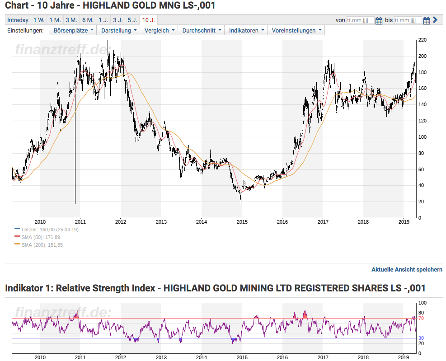
Task: Select the 1 W. timeframe tab
Action: pyautogui.click(x=39, y=20)
